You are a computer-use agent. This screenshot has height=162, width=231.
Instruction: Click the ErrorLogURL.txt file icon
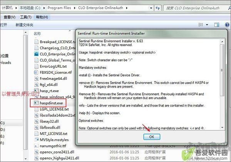coord(36,66)
